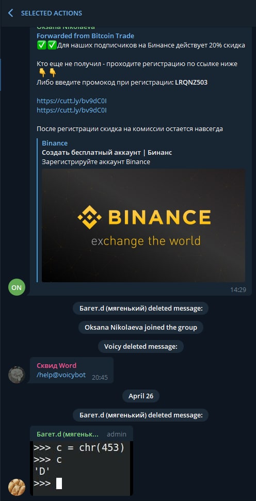256x501 pixels.
Task: Open the Binance exchange the world image
Action: pyautogui.click(x=143, y=225)
